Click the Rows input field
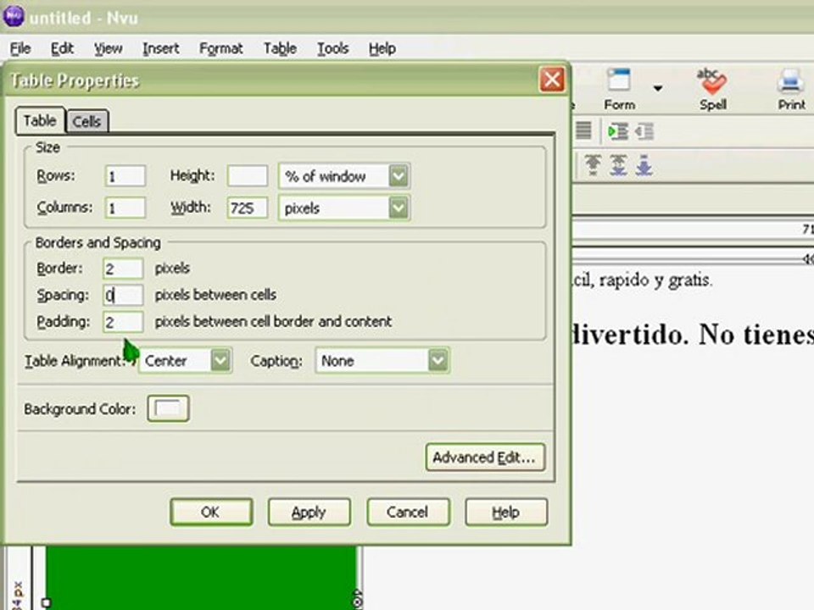The image size is (814, 610). [125, 176]
